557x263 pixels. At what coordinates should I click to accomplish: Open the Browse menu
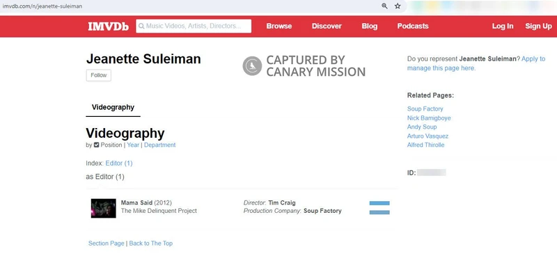click(279, 26)
